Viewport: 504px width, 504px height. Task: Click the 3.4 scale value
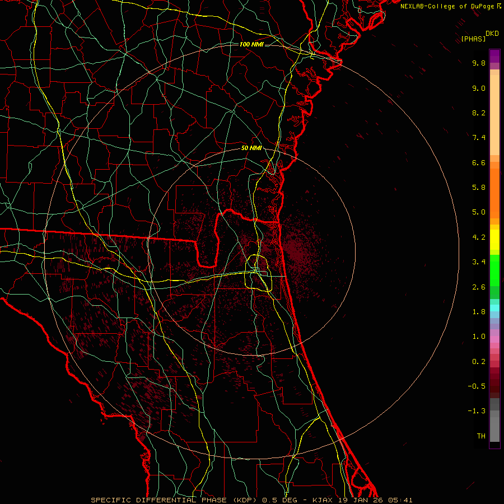[x=479, y=262]
